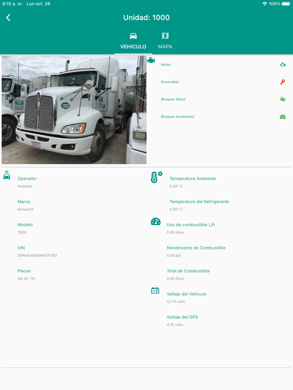Select Temperatura del Refrigerante heading
This screenshot has height=390, width=293.
(199, 202)
